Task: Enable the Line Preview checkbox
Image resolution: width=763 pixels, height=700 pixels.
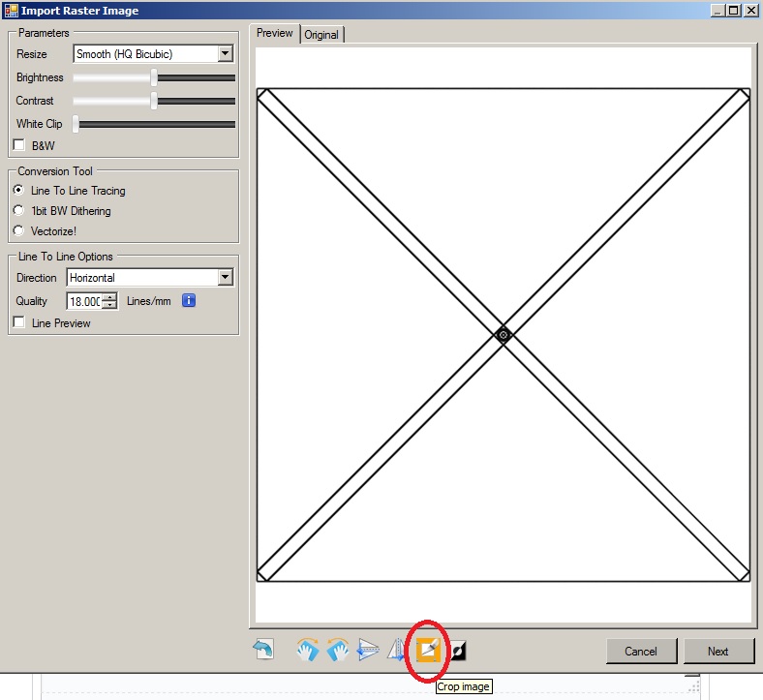Action: [19, 322]
